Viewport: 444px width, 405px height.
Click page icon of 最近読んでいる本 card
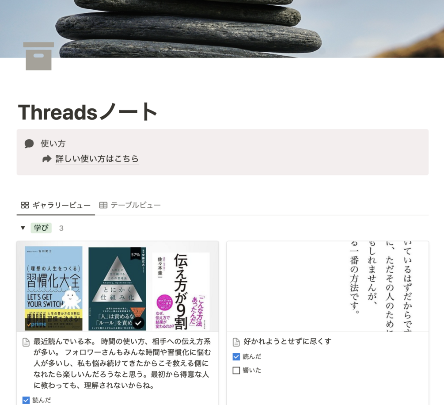coord(26,342)
